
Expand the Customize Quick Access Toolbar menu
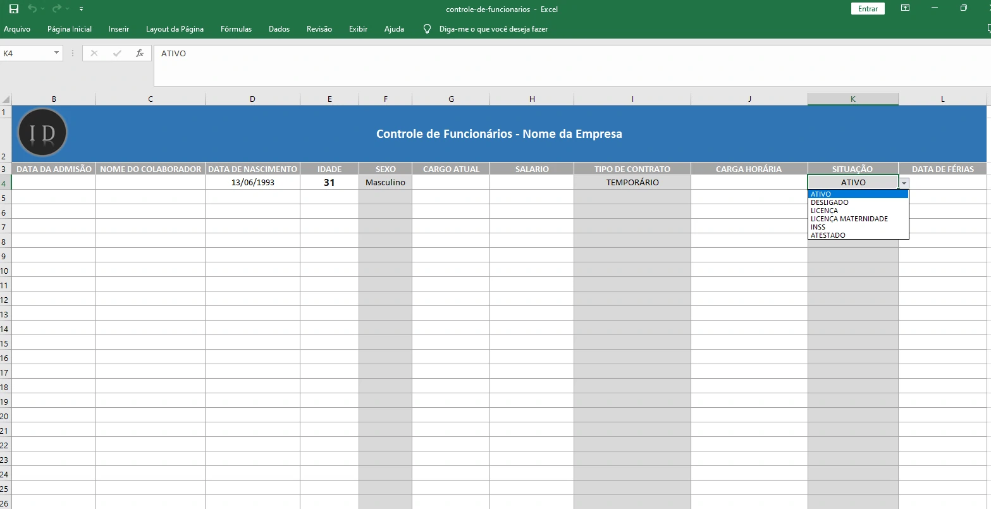tap(81, 9)
